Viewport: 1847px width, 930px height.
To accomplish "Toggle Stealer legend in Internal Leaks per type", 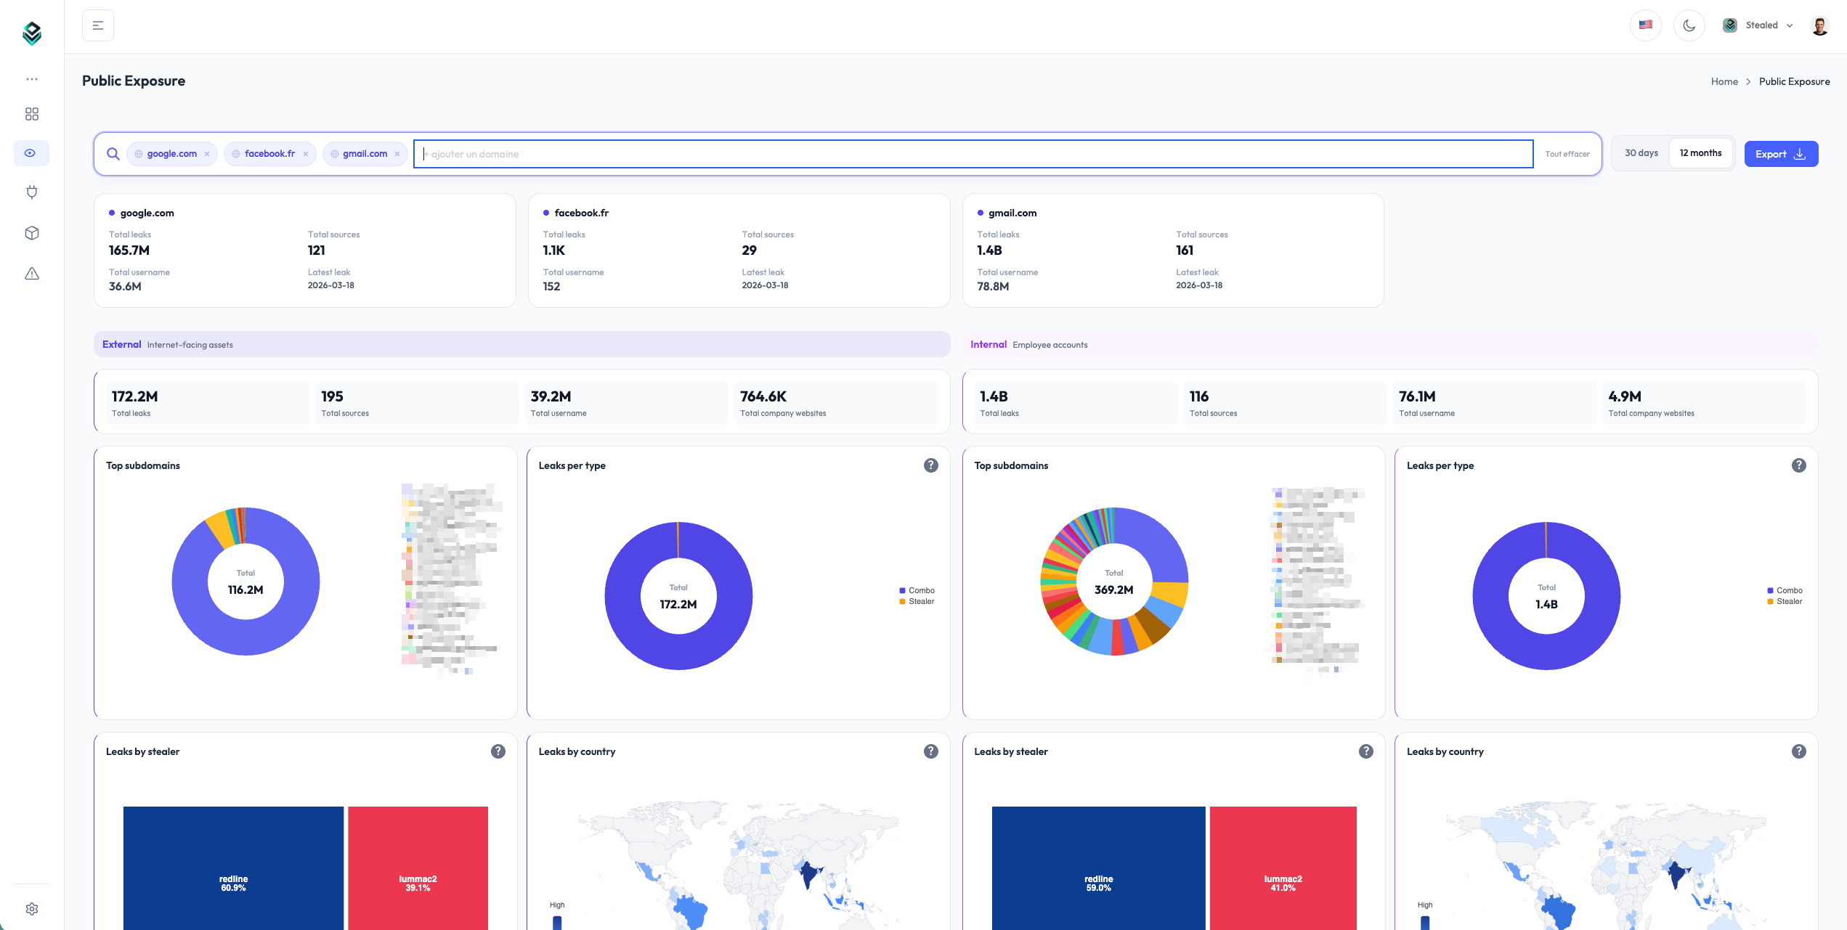I will pyautogui.click(x=1785, y=601).
